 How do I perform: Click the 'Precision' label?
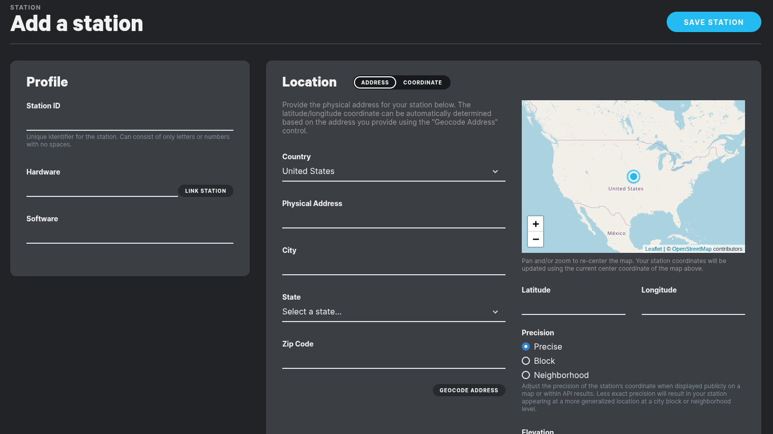pyautogui.click(x=538, y=333)
